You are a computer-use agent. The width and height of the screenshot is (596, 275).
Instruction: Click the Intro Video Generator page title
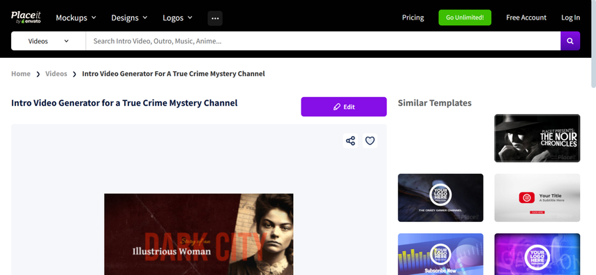coord(124,103)
